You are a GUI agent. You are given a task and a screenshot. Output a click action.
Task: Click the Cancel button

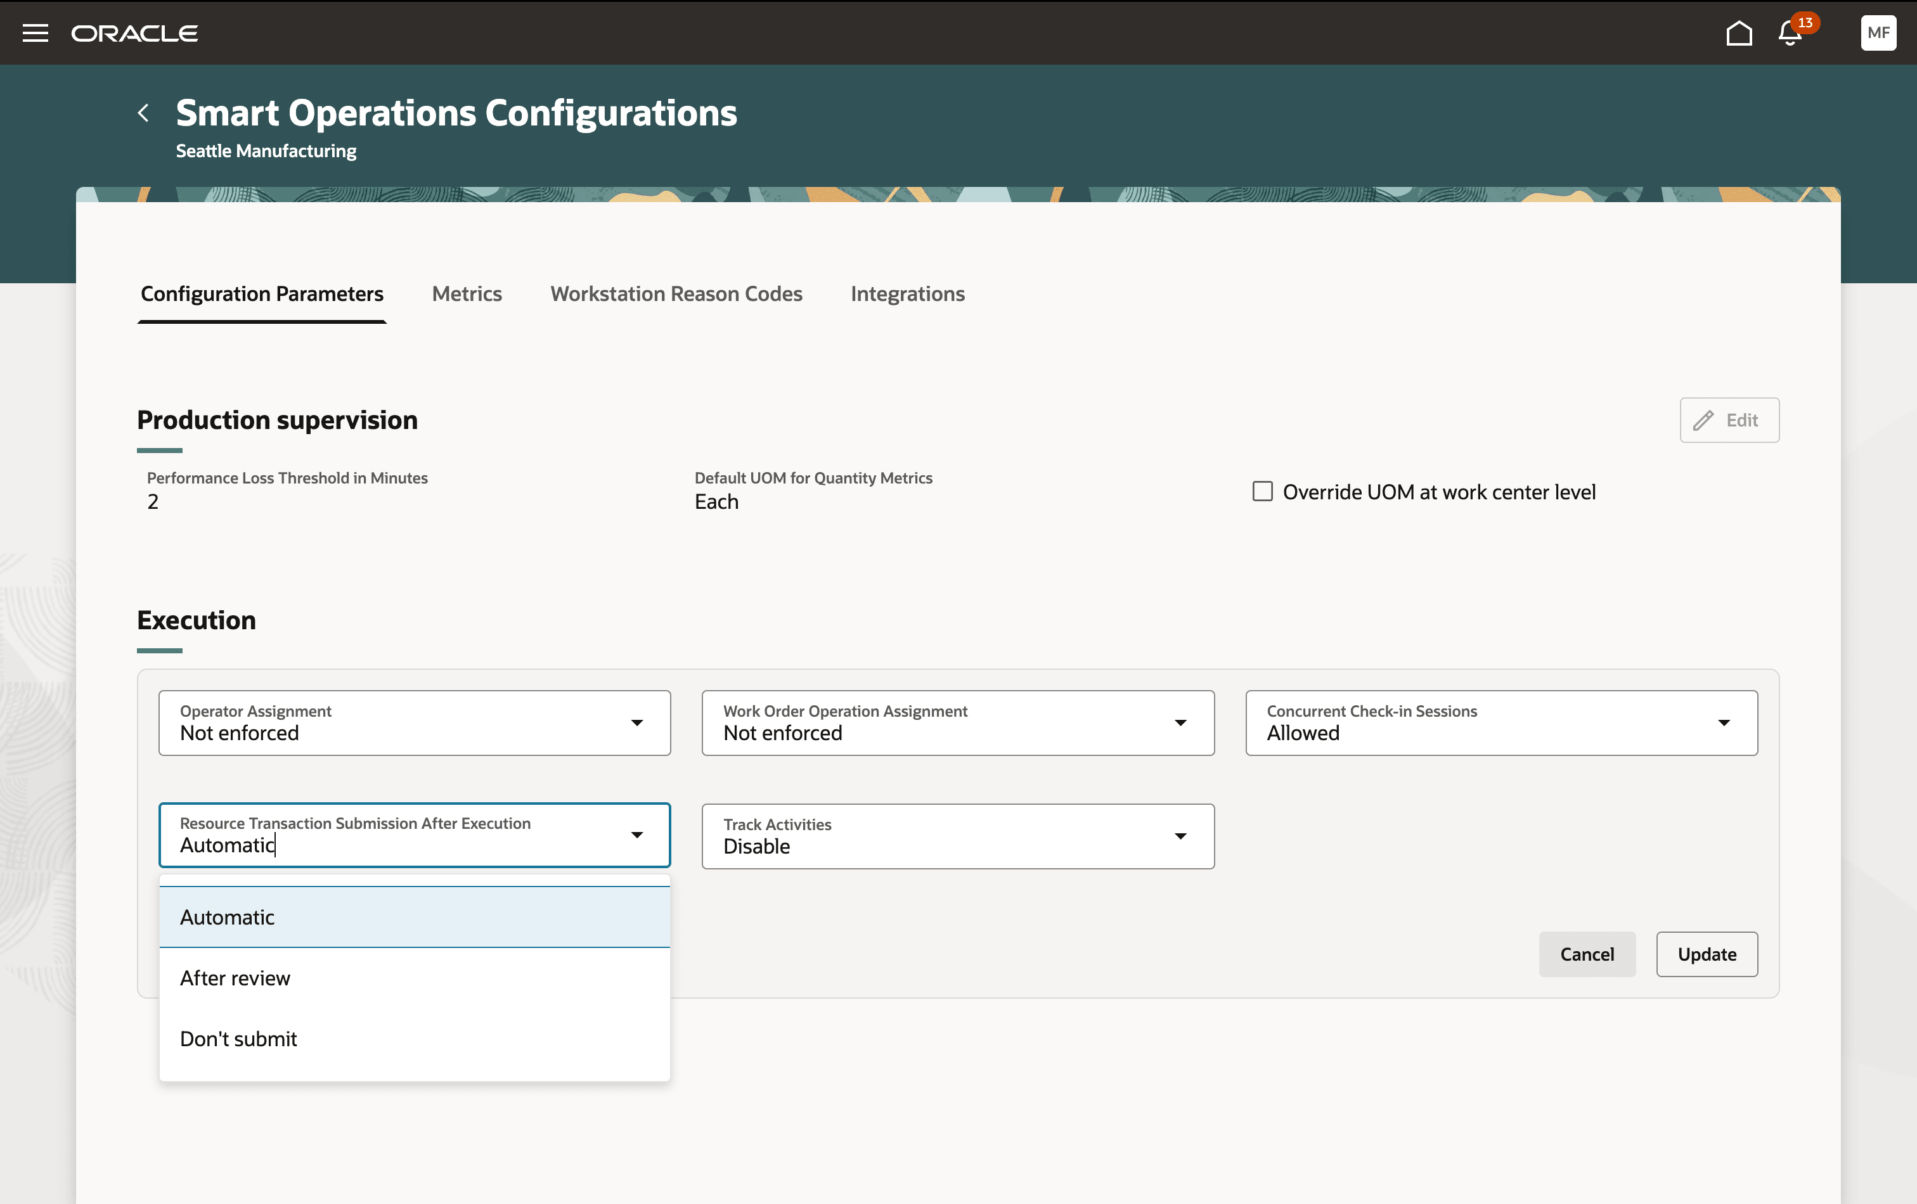(1586, 954)
